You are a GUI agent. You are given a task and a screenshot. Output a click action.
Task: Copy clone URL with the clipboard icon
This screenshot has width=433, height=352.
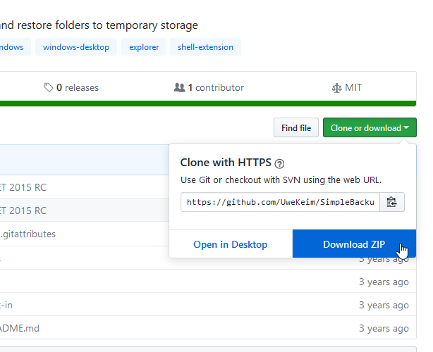coord(392,202)
